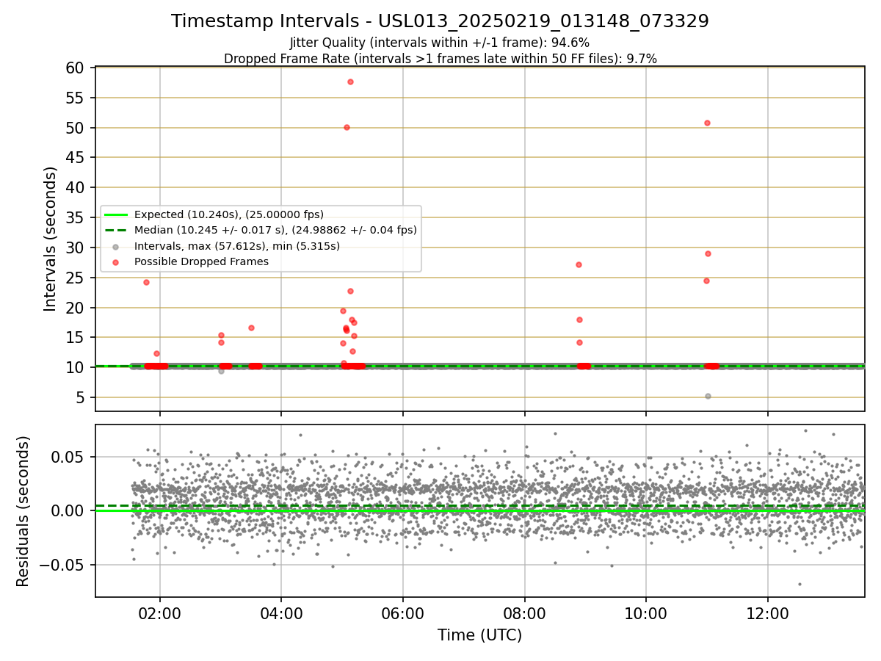The image size is (881, 661).
Task: Click the 'Dropped Frame Rate' 9.7% subtitle line
Action: click(440, 59)
